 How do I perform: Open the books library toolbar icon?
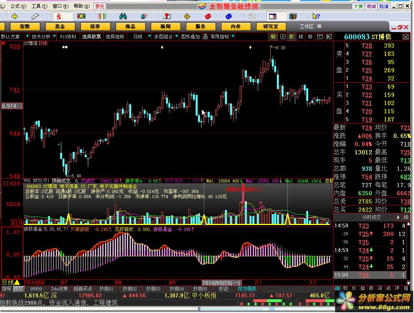293,16
